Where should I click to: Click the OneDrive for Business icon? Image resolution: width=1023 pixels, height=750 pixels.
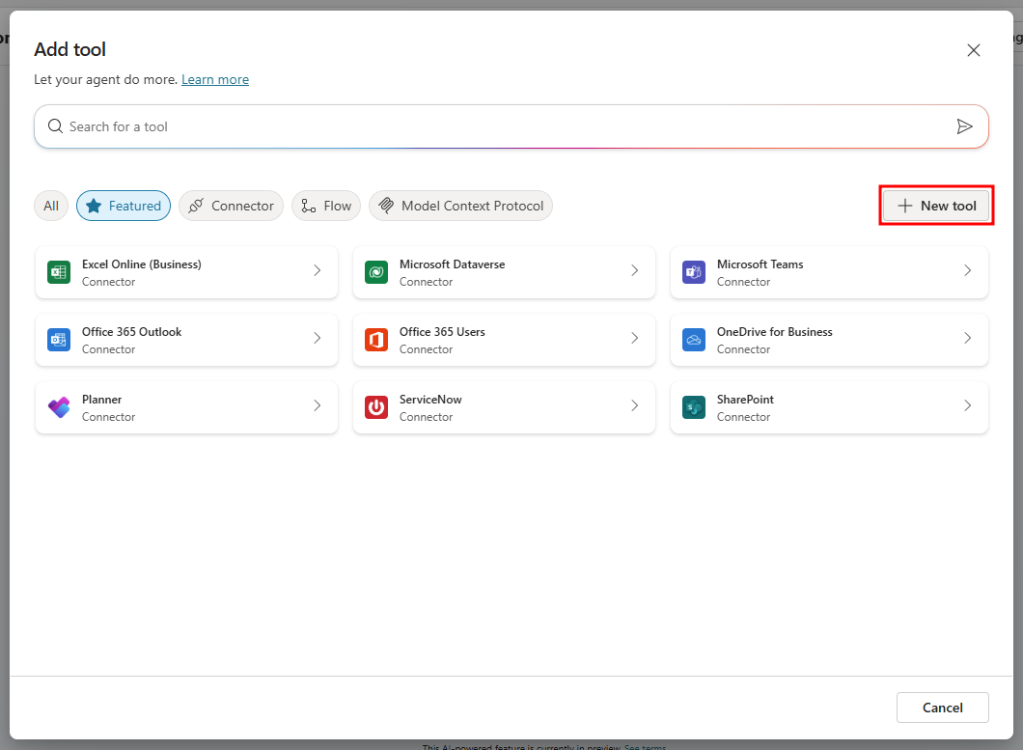pos(694,340)
